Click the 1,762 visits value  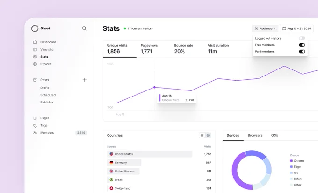[208, 154]
